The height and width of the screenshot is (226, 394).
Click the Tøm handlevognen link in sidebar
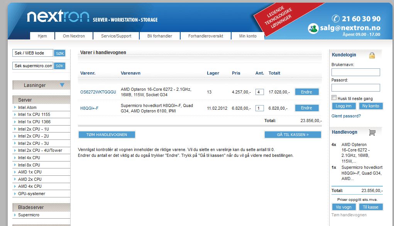(x=349, y=215)
